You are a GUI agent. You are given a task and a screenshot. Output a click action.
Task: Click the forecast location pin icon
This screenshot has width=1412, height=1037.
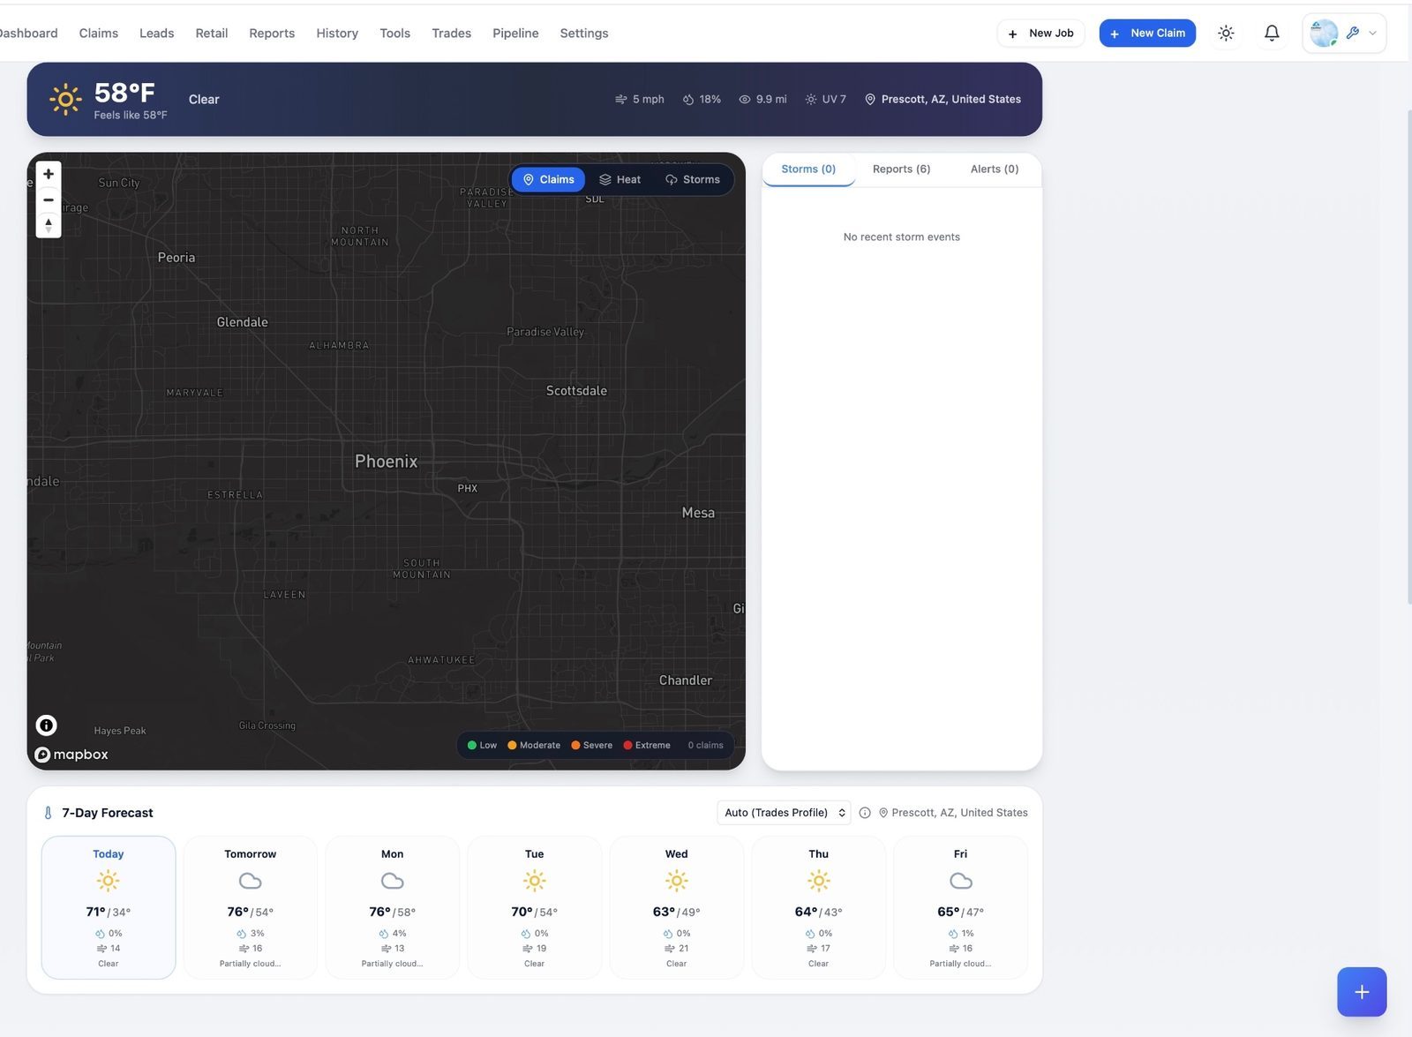tap(883, 813)
